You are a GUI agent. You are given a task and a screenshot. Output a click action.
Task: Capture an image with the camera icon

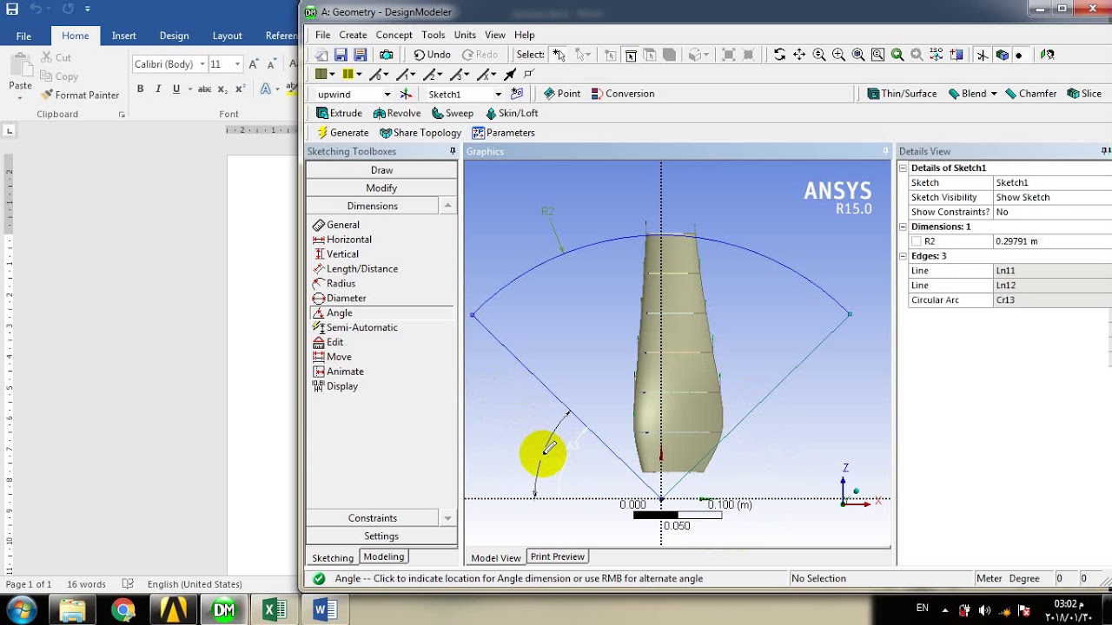click(x=387, y=55)
